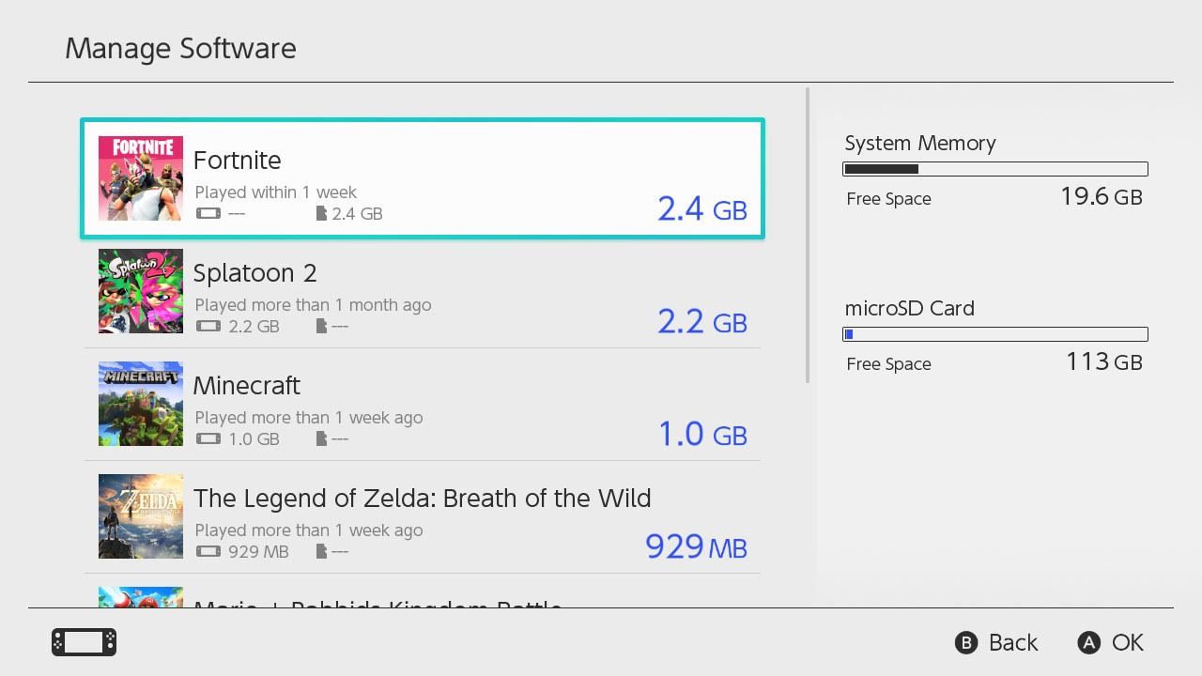The image size is (1202, 676).
Task: Click the OK label
Action: click(1128, 642)
